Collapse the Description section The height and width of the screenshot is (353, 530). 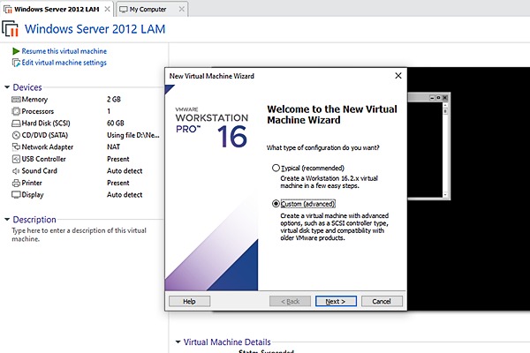(x=7, y=220)
